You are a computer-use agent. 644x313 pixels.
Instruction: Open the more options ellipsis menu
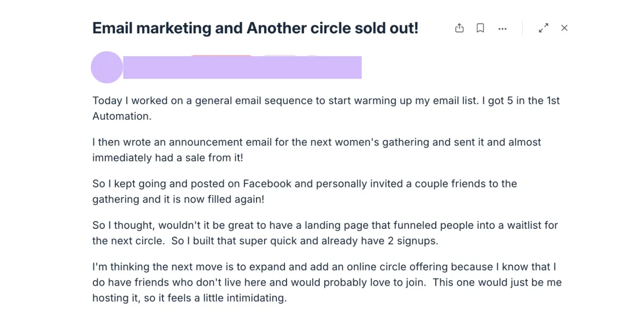502,29
